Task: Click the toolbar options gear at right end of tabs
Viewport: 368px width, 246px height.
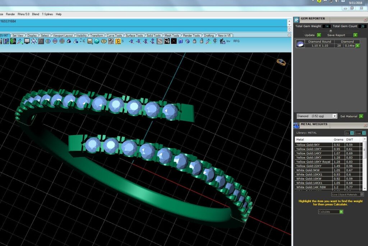Action: pyautogui.click(x=289, y=35)
